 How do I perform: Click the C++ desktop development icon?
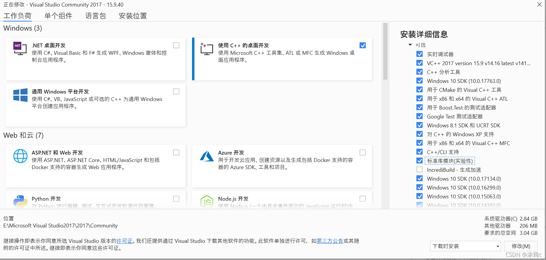207,49
